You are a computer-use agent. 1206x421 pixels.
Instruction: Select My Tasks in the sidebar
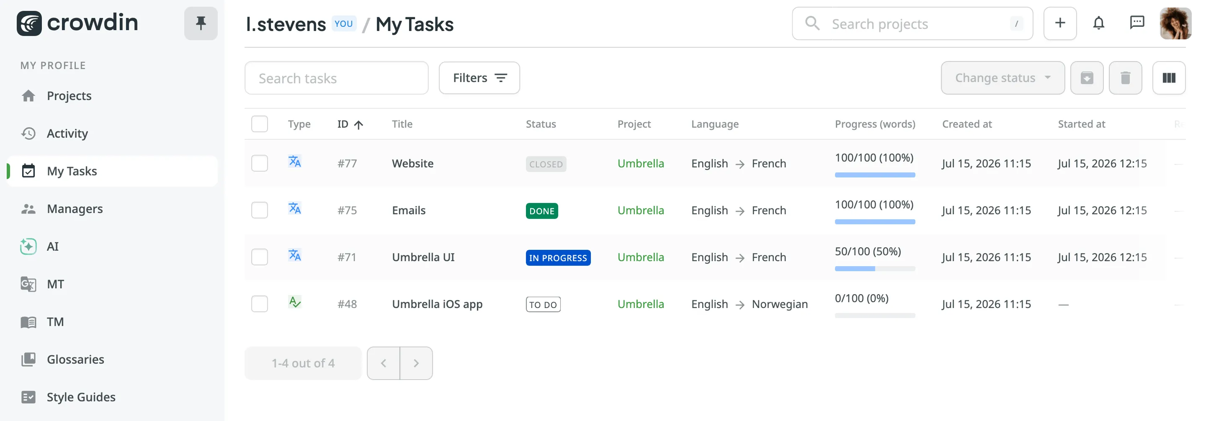tap(112, 171)
